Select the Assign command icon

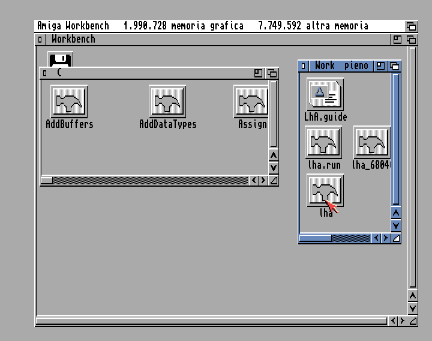click(x=251, y=101)
